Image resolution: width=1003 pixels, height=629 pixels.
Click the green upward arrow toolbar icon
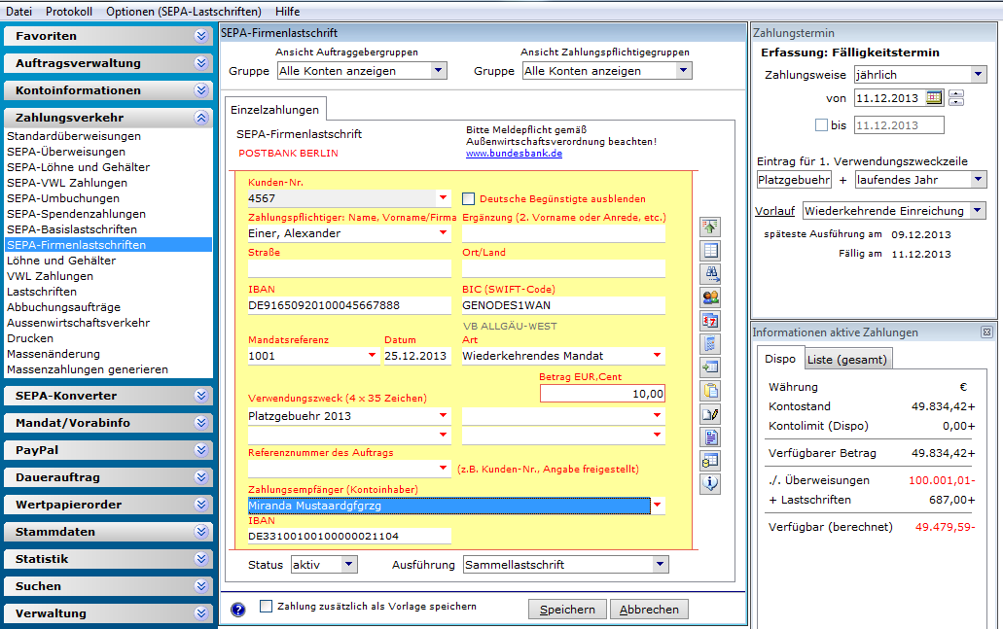(x=710, y=227)
